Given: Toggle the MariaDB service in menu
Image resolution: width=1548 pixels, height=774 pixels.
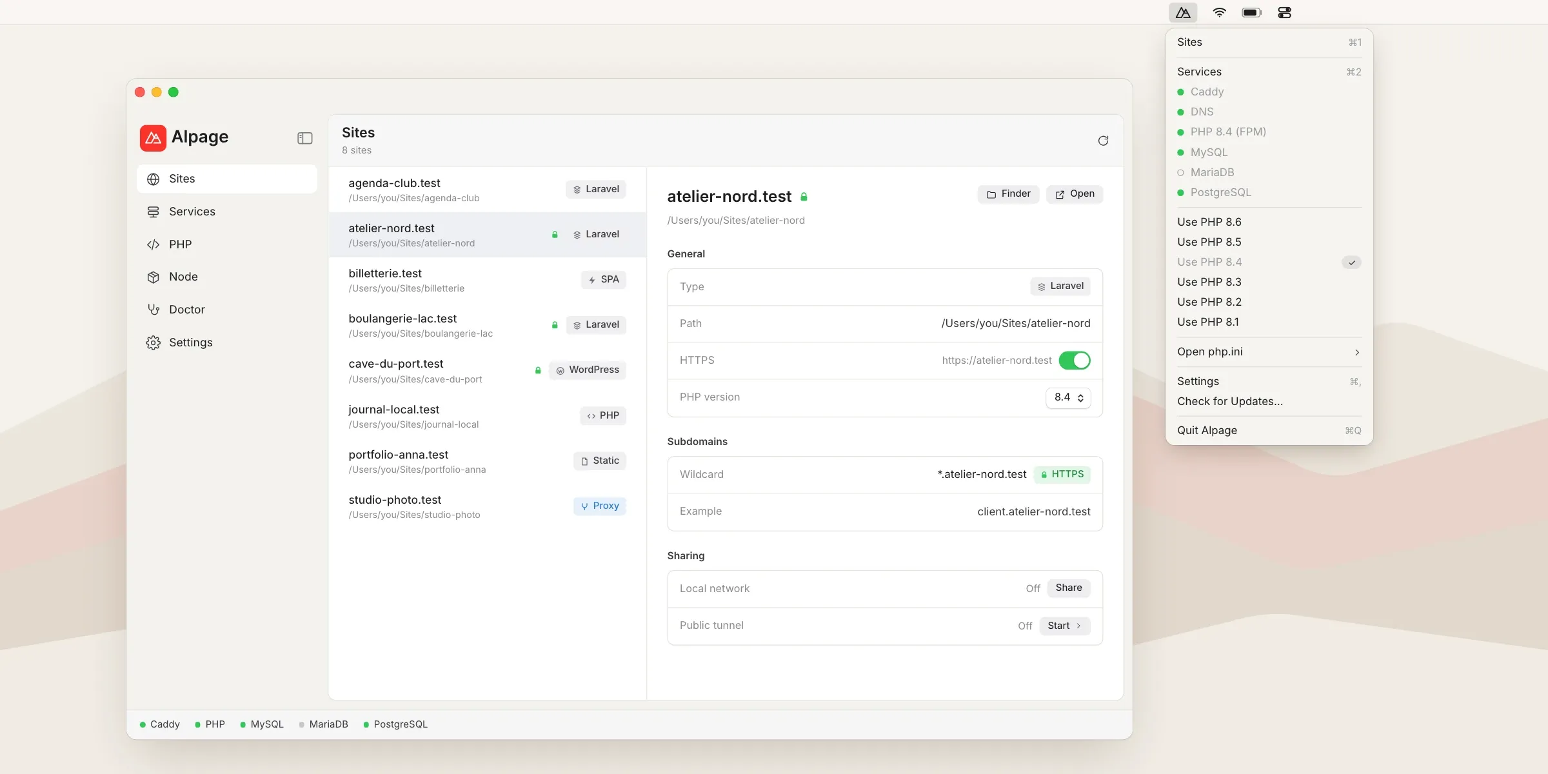Looking at the screenshot, I should click(1269, 172).
